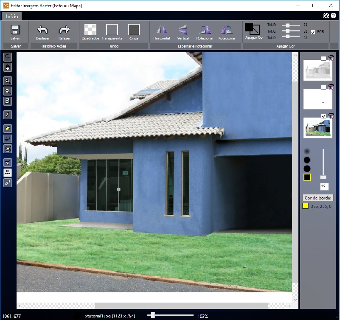Click the yellow border color swatch
This screenshot has height=320, width=340.
305,206
